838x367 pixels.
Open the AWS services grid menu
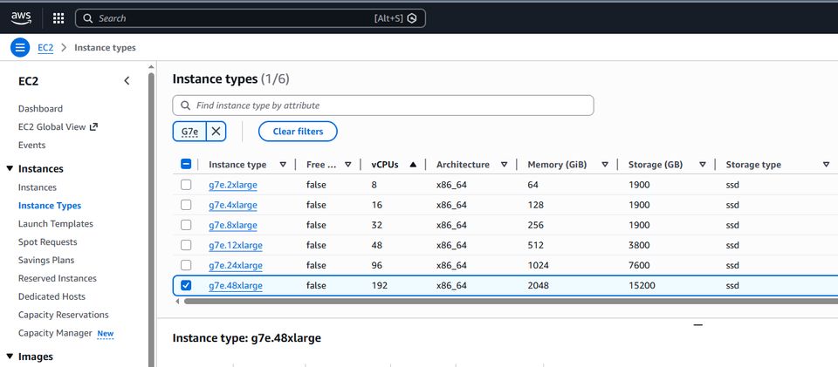[x=58, y=17]
